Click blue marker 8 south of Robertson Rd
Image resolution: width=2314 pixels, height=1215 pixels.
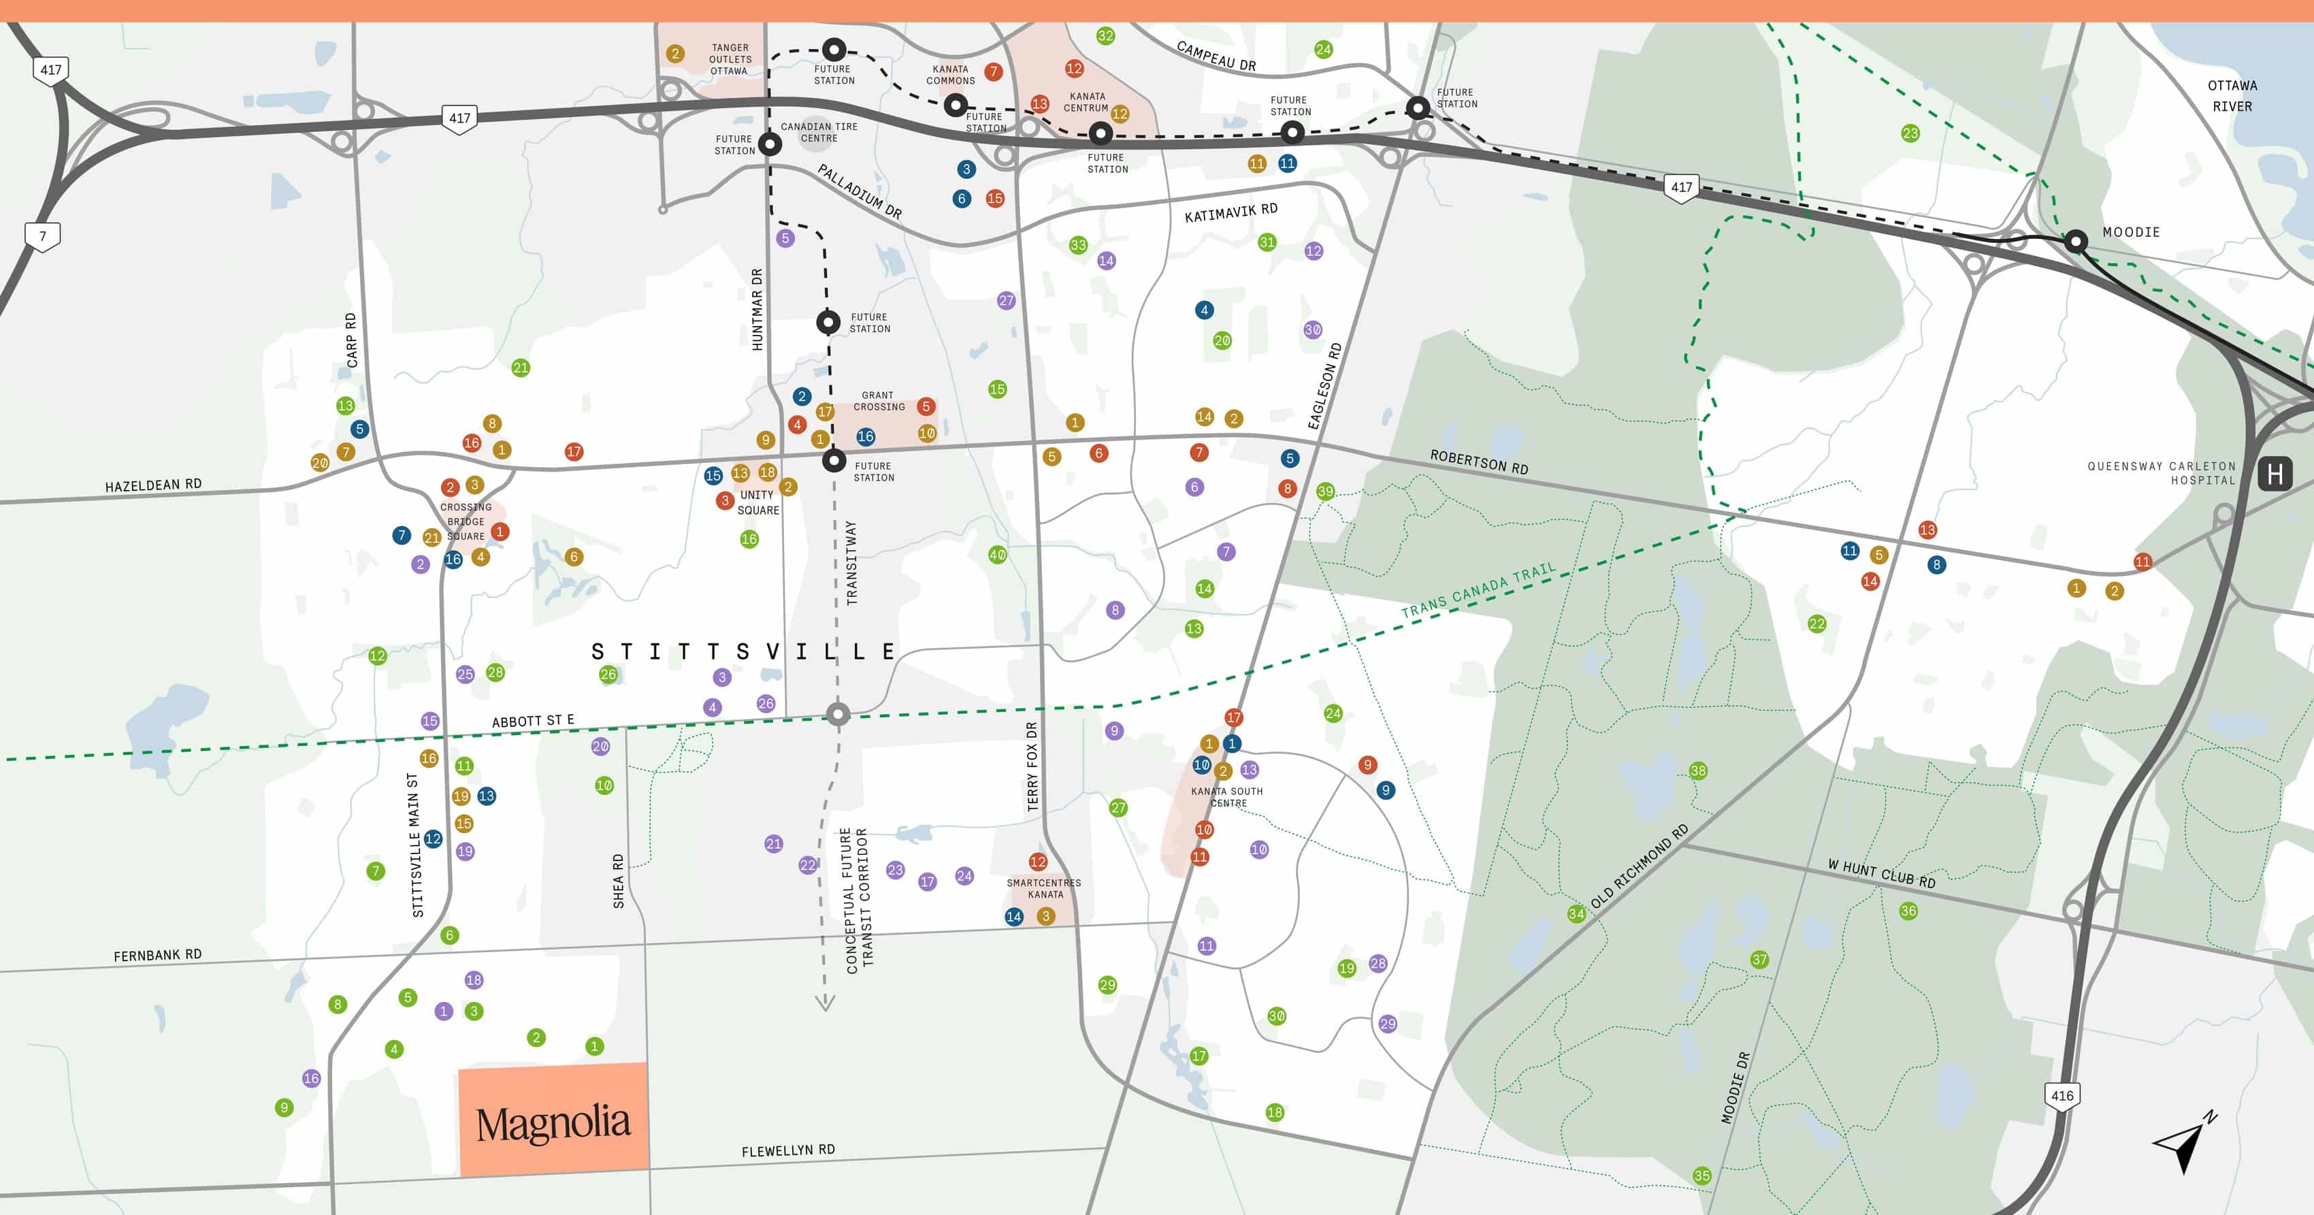point(1937,564)
